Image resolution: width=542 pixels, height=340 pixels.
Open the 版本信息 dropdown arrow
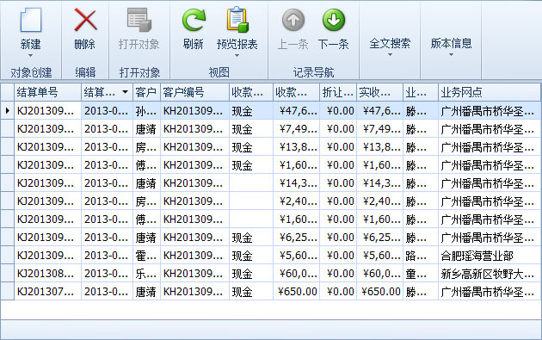click(x=451, y=54)
